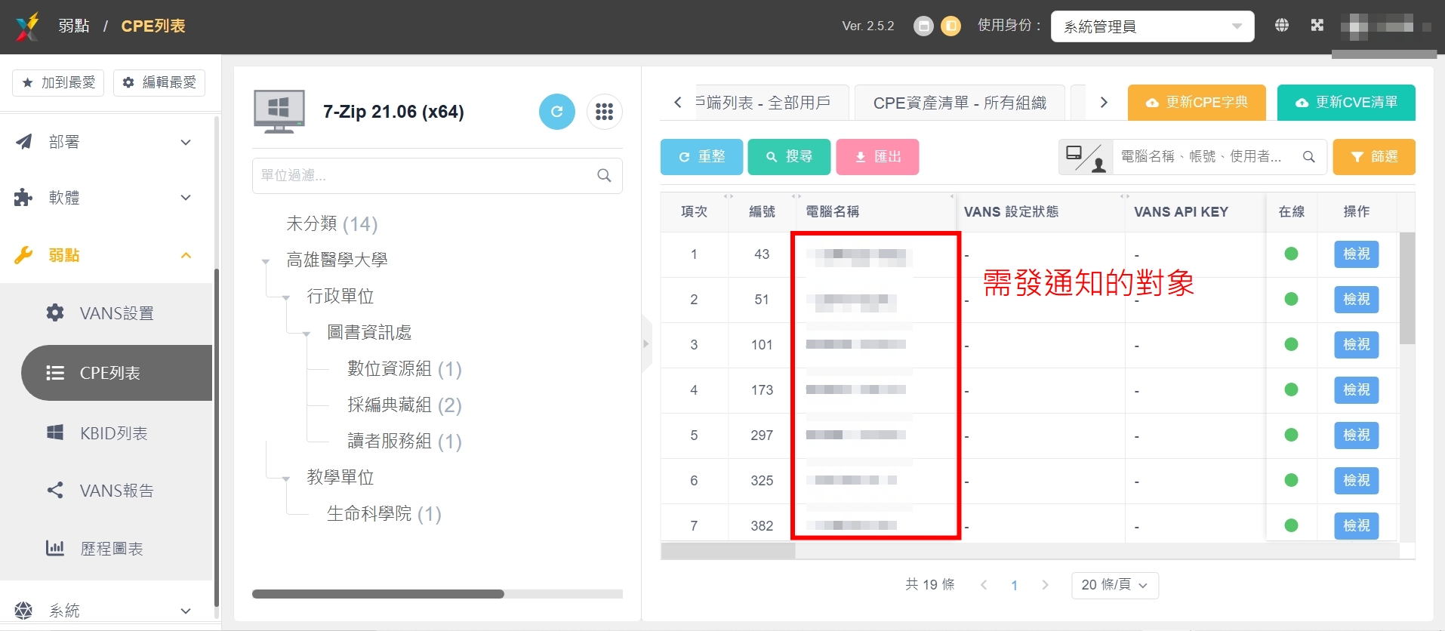Viewport: 1445px width, 631px height.
Task: Go to pagination page 1
Action: tap(1014, 585)
